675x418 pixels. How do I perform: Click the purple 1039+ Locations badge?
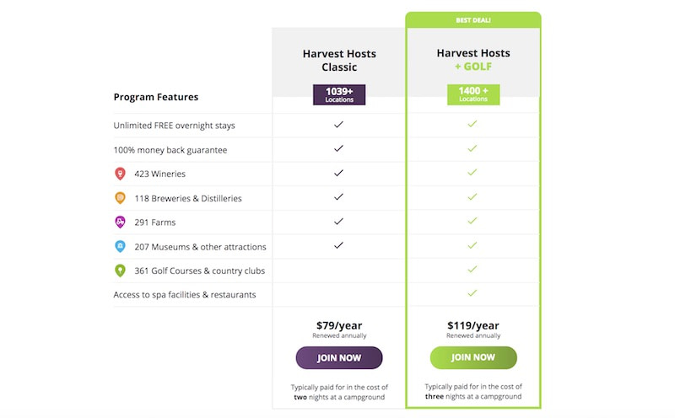pos(339,94)
